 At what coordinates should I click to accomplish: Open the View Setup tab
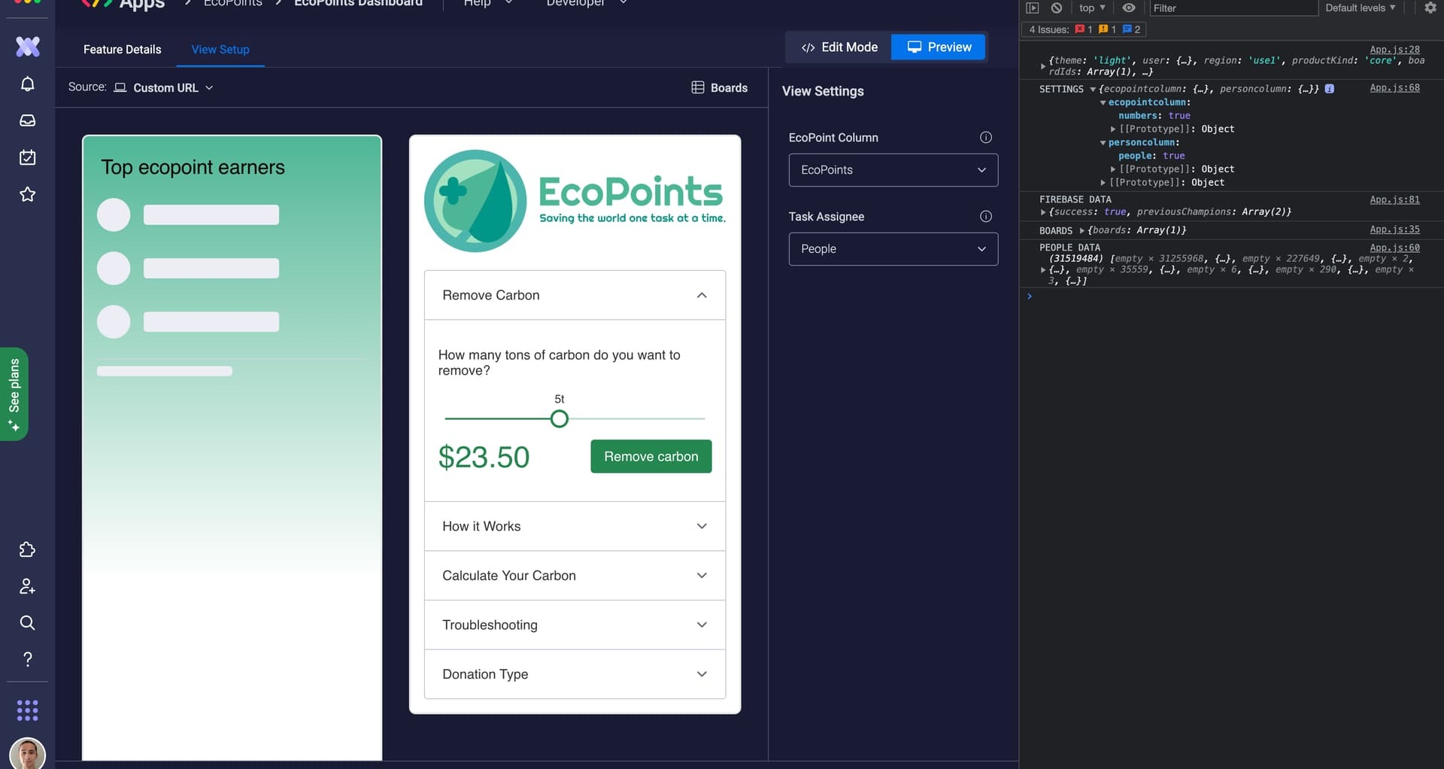pos(220,49)
